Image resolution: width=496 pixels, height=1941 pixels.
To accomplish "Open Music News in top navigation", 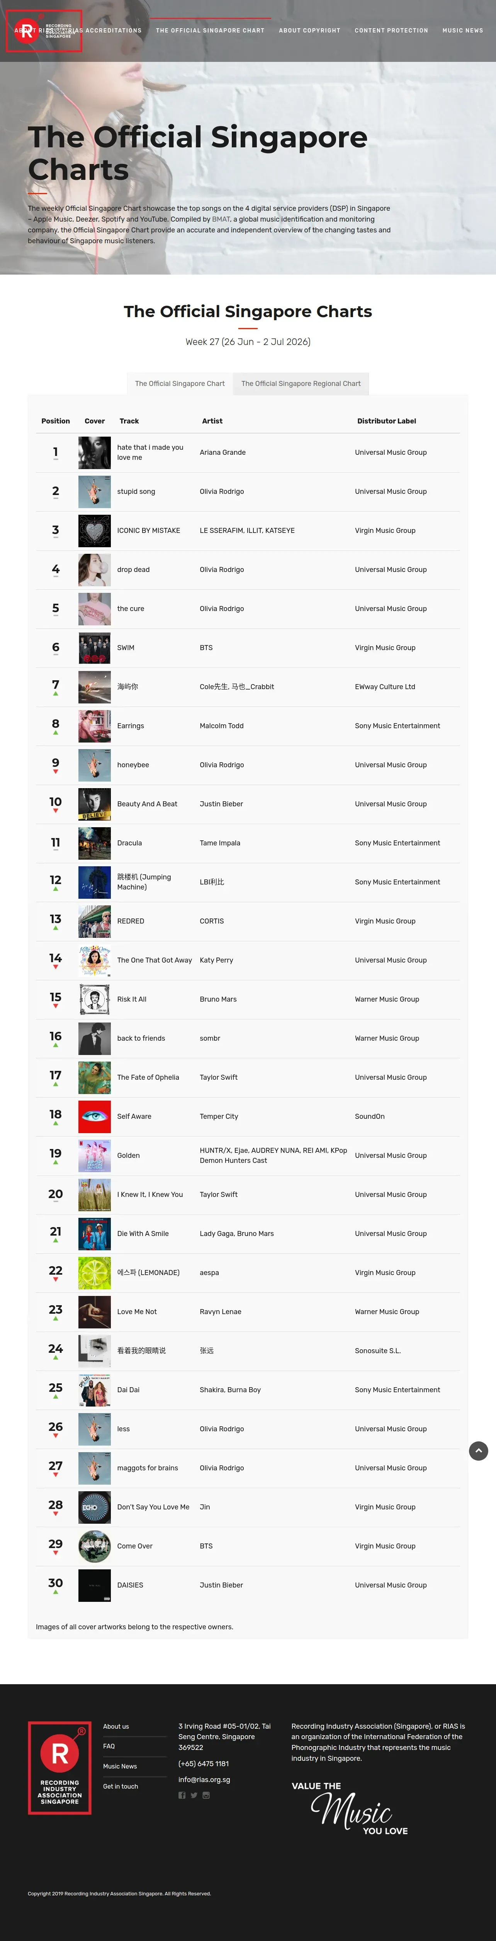I will point(463,31).
